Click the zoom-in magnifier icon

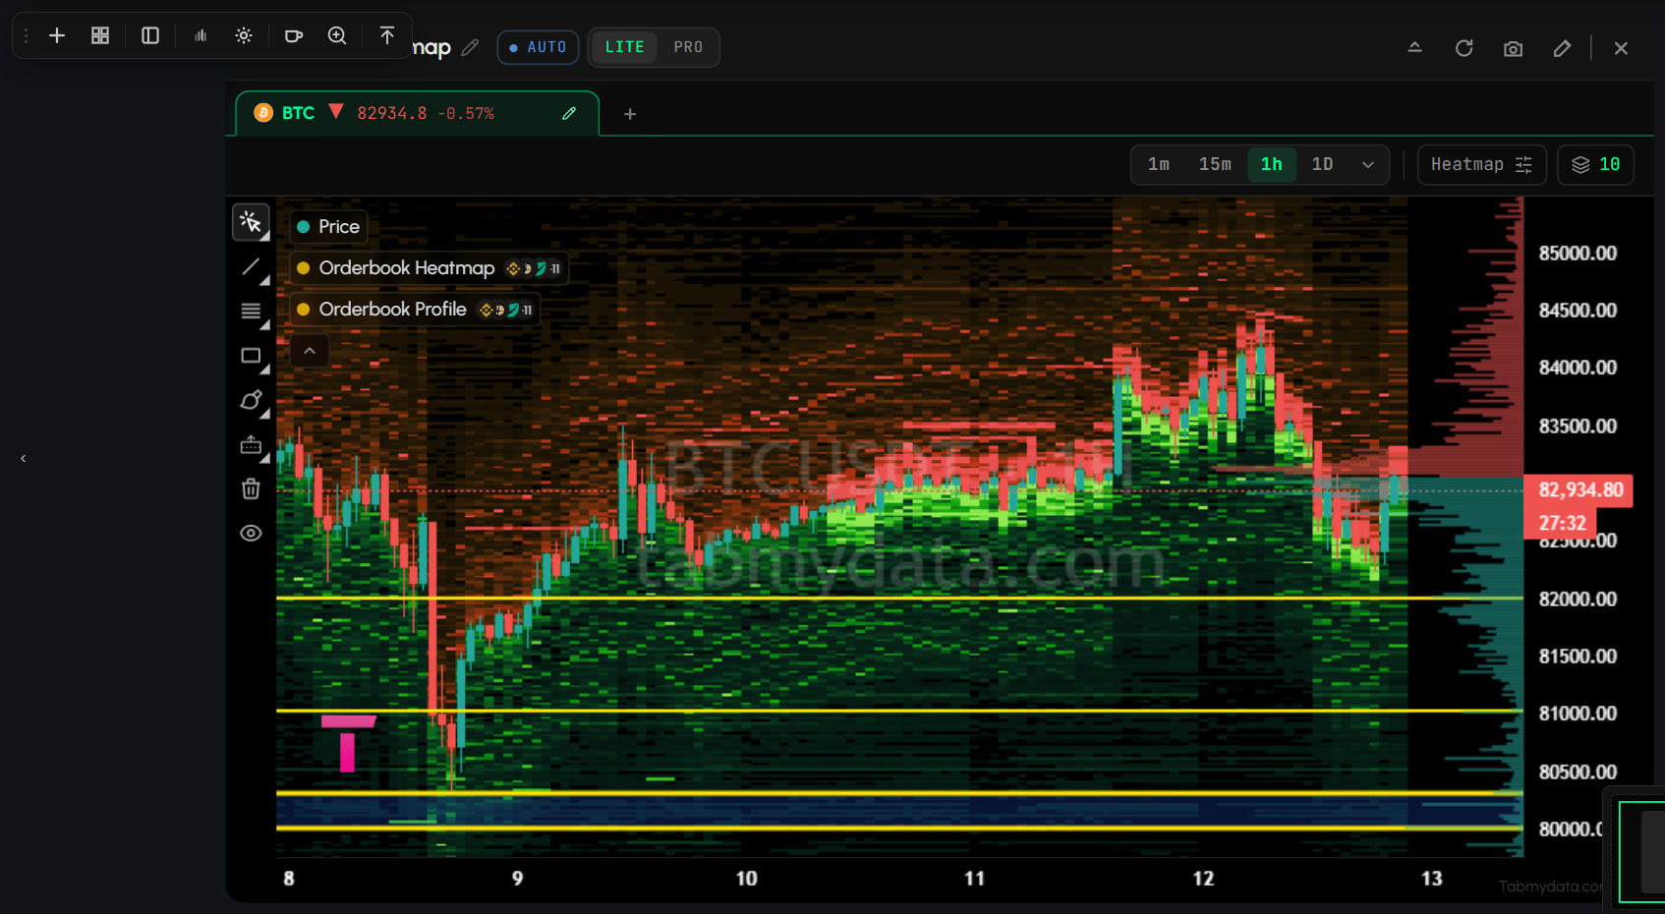point(337,35)
